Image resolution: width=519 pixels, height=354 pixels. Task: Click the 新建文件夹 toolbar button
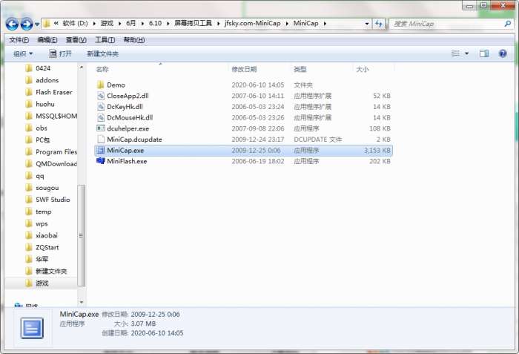point(102,53)
